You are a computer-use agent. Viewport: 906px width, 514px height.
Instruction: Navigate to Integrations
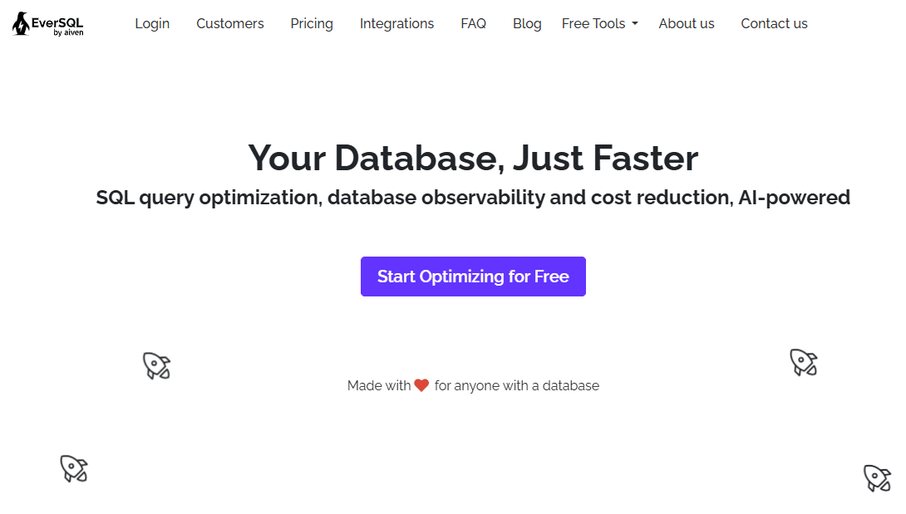pyautogui.click(x=396, y=24)
